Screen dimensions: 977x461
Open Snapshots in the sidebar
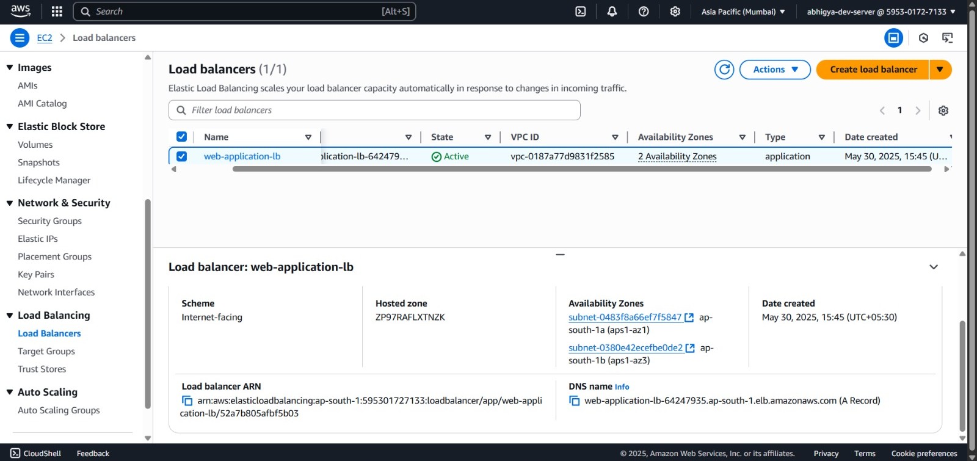click(38, 162)
